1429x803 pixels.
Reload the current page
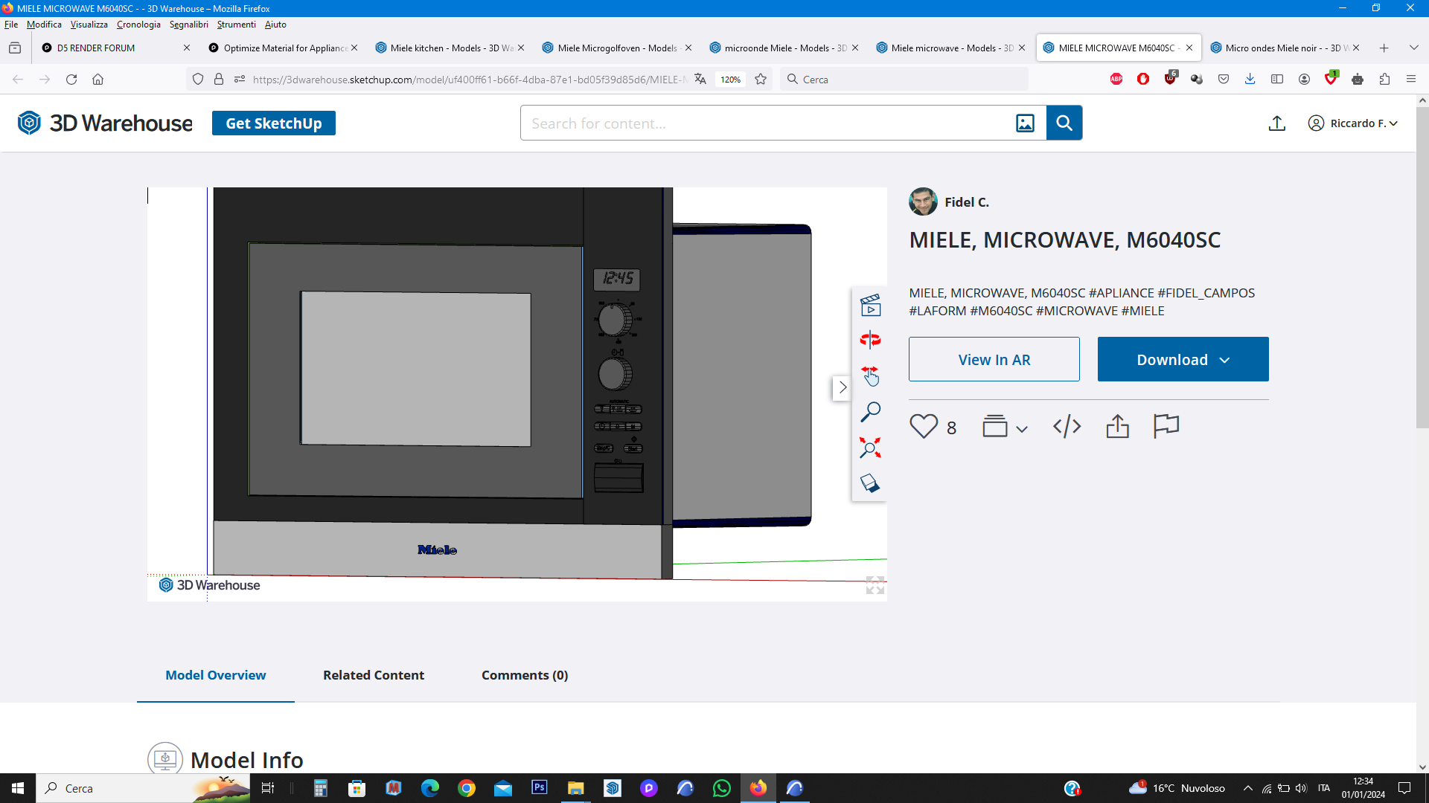coord(71,80)
